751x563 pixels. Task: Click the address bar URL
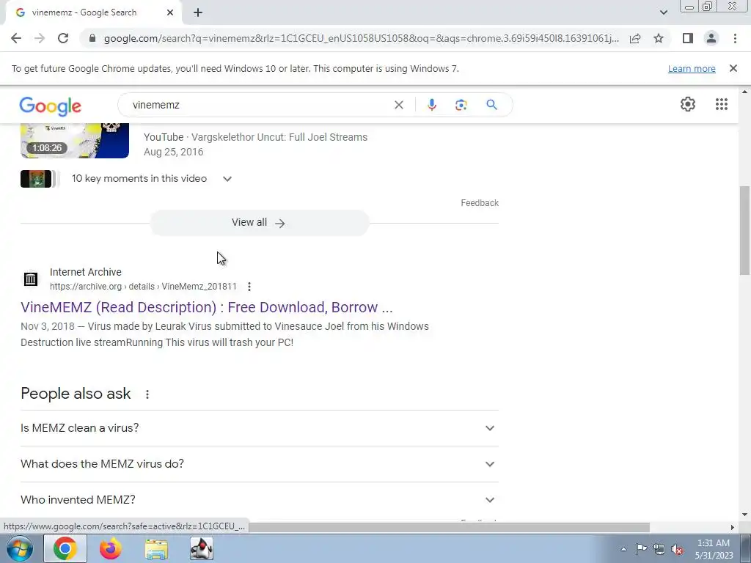pos(361,38)
